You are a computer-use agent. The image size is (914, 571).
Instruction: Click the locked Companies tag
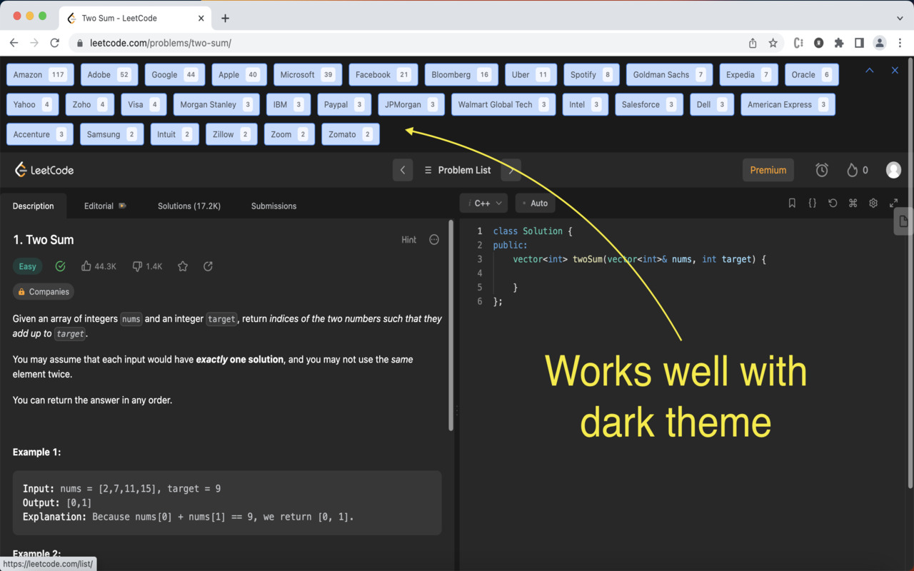tap(44, 292)
